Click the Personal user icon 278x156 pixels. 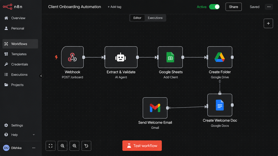tap(6, 28)
